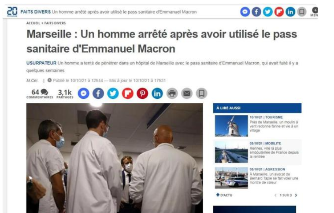Go to previous À lire aussi page arrow

point(275,195)
